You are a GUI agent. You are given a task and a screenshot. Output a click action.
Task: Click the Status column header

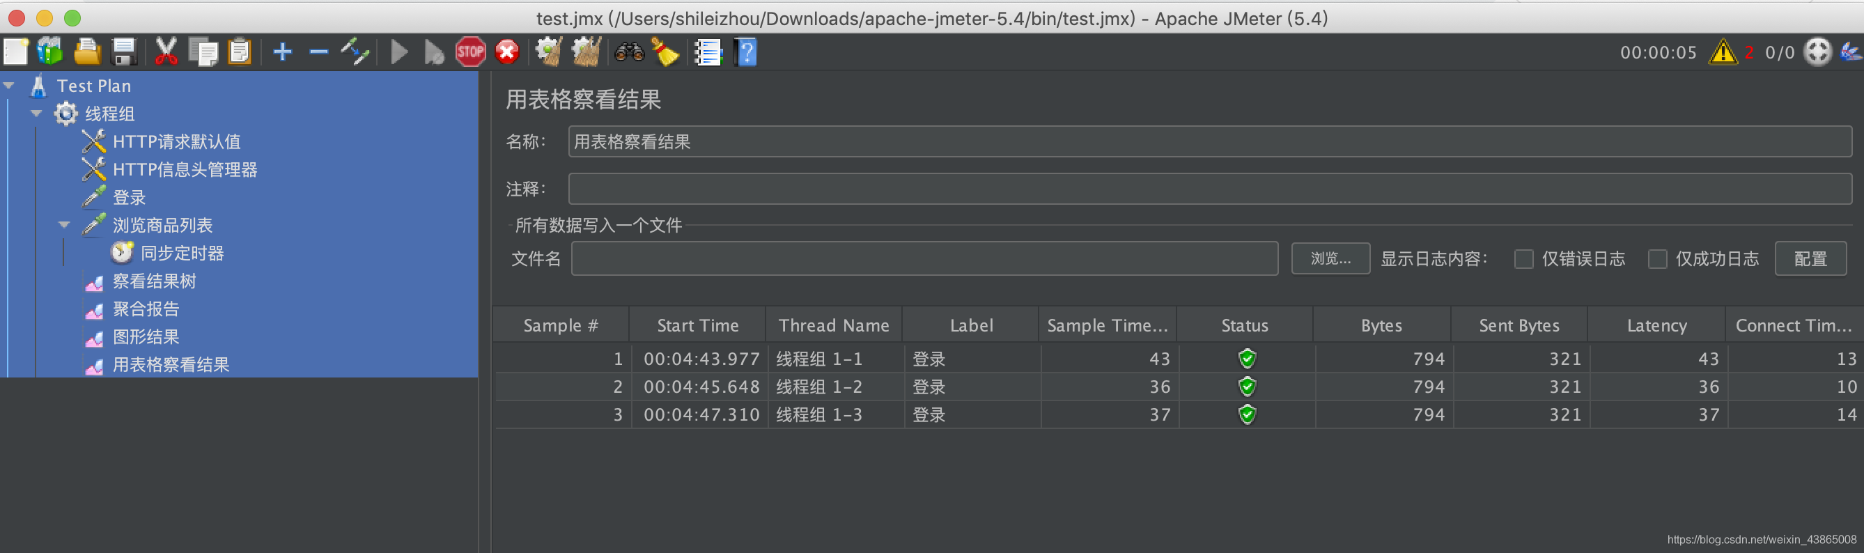[1245, 326]
